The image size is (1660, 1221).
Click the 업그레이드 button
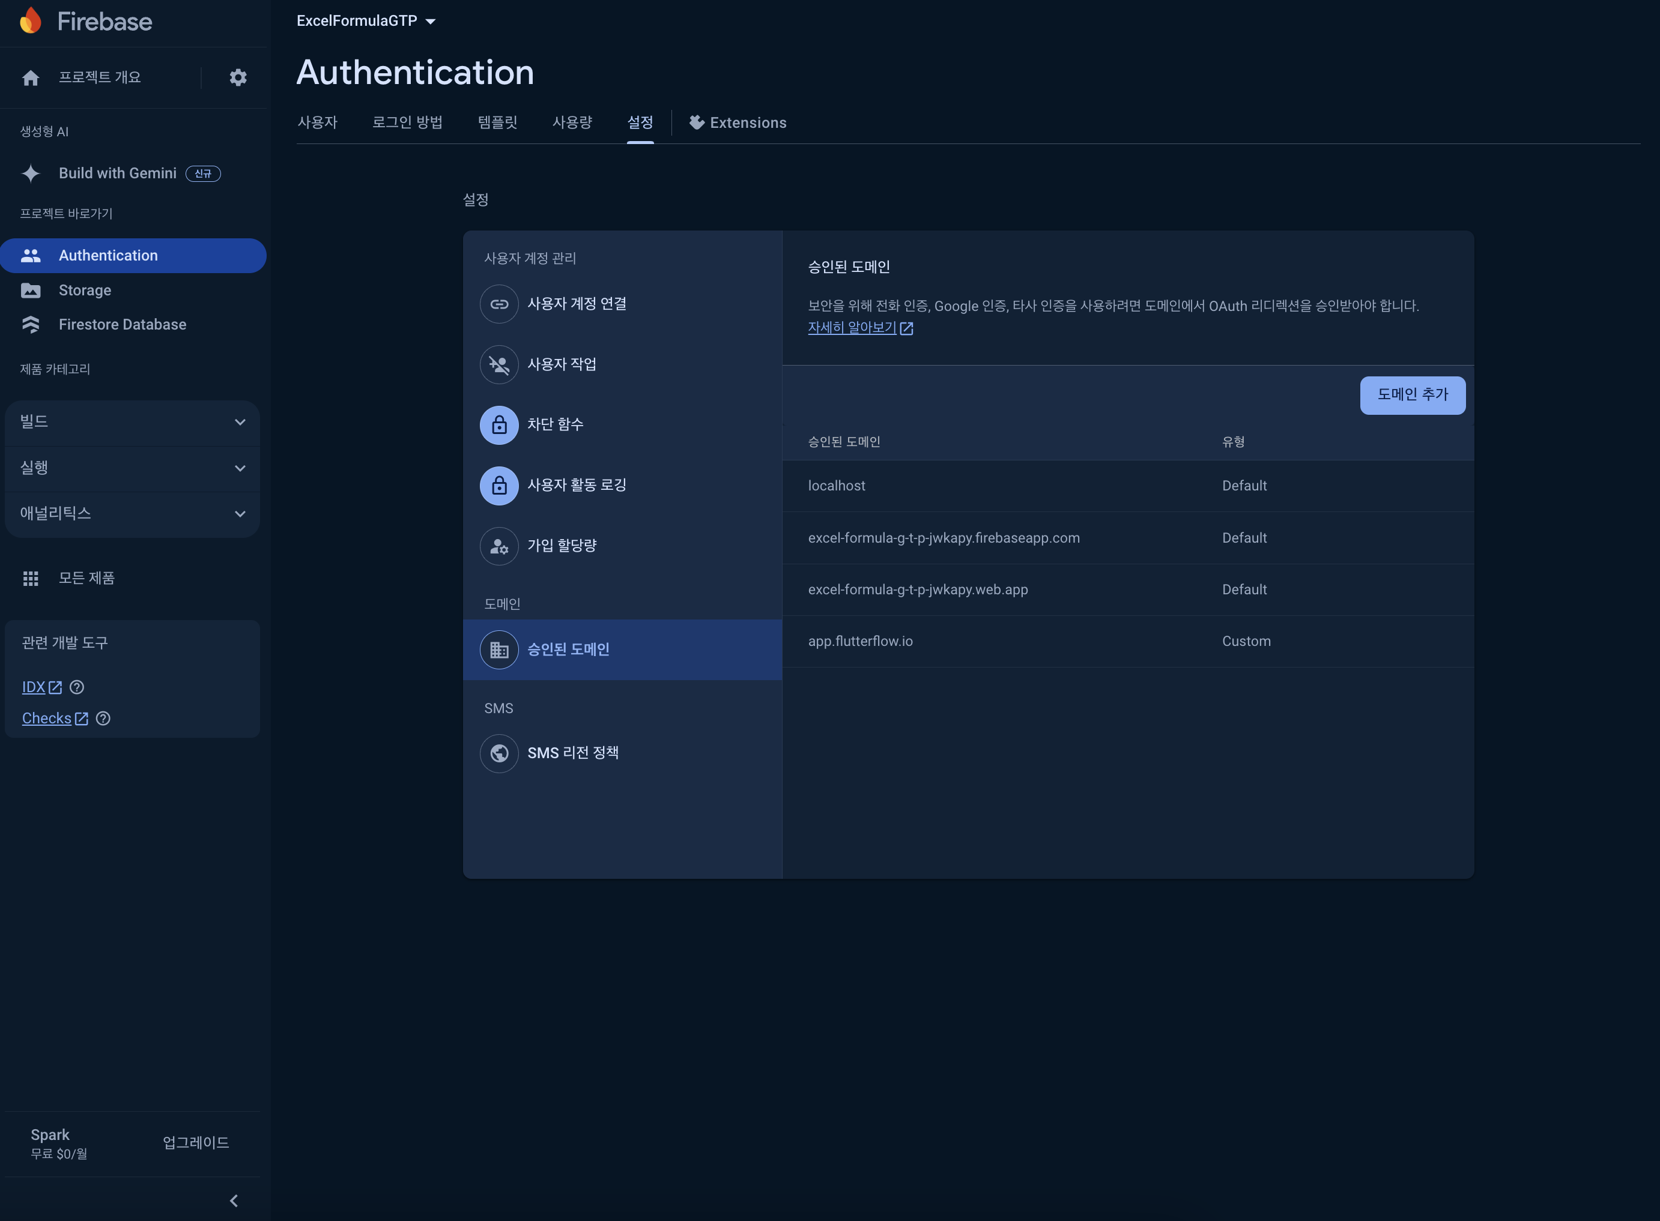[196, 1142]
